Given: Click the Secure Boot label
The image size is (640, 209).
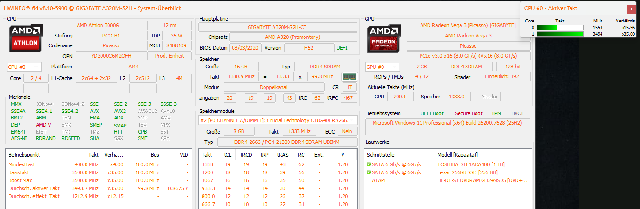Looking at the screenshot, I should (468, 113).
